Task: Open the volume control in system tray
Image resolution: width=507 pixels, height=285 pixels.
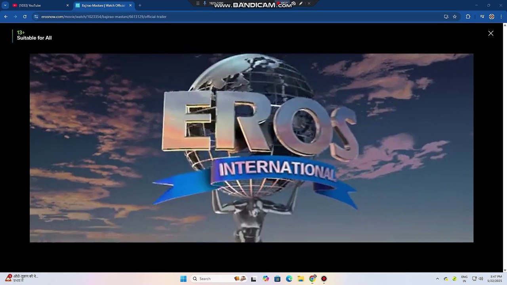Action: 481,279
